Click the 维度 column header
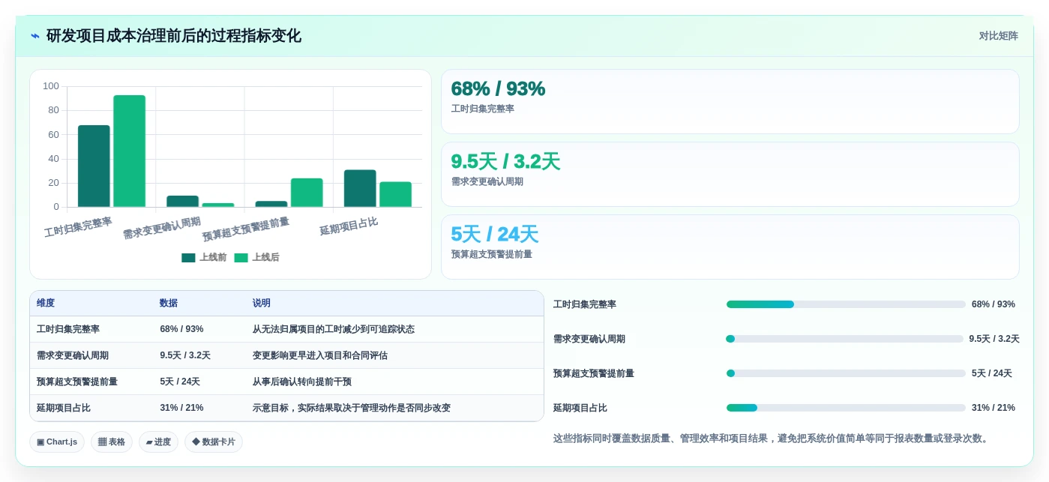1049x482 pixels. tap(46, 304)
